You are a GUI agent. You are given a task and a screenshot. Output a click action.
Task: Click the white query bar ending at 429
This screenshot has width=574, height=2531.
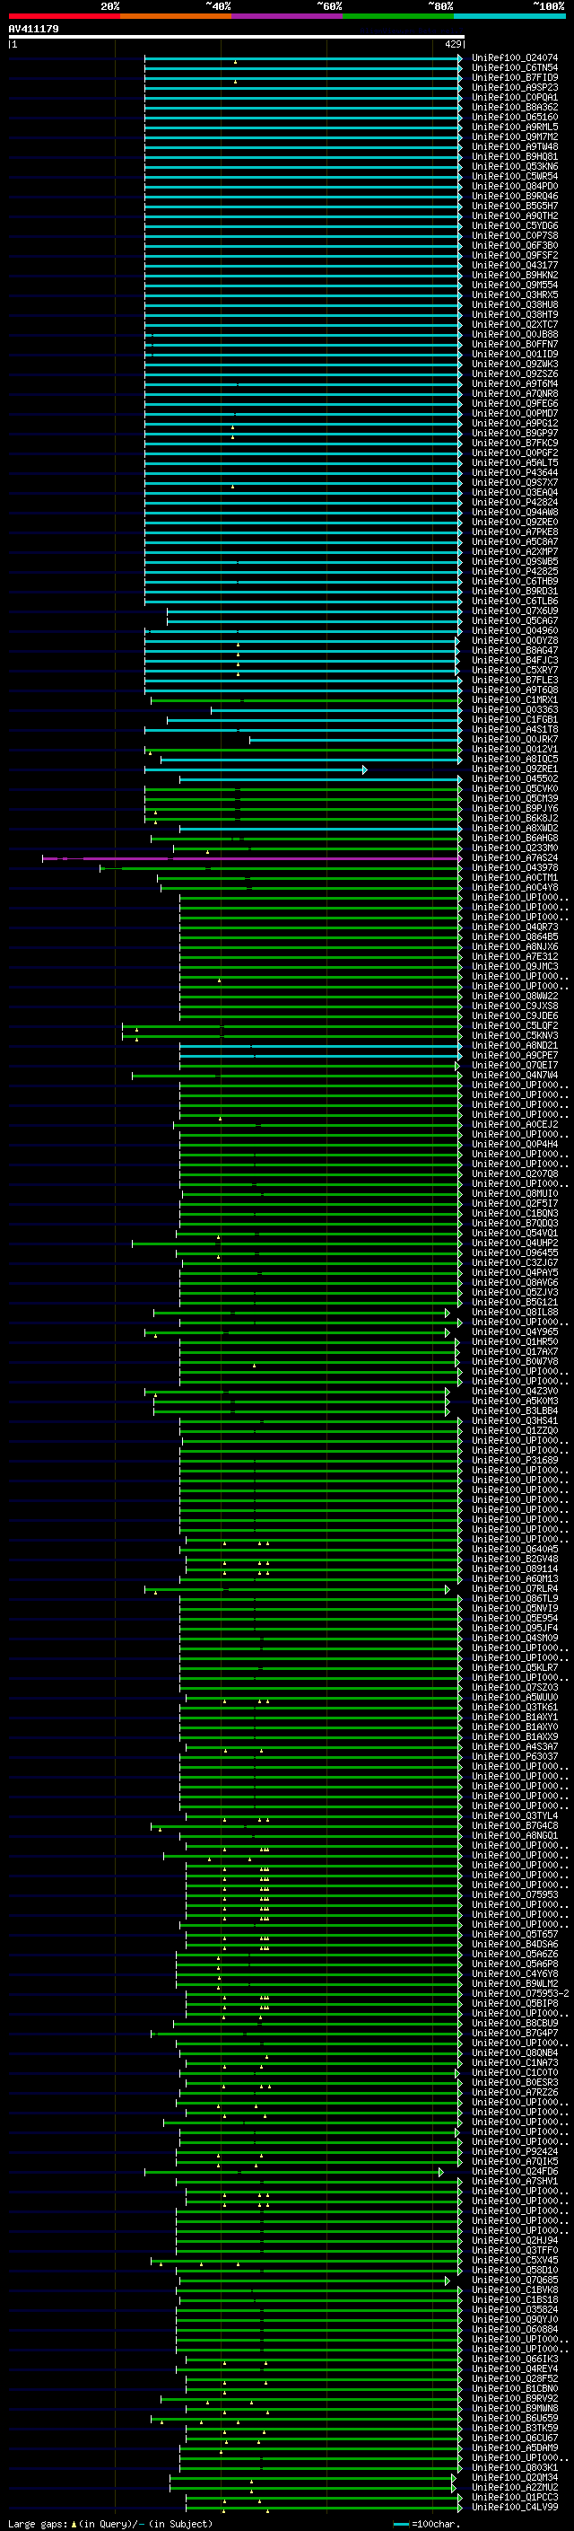[237, 38]
